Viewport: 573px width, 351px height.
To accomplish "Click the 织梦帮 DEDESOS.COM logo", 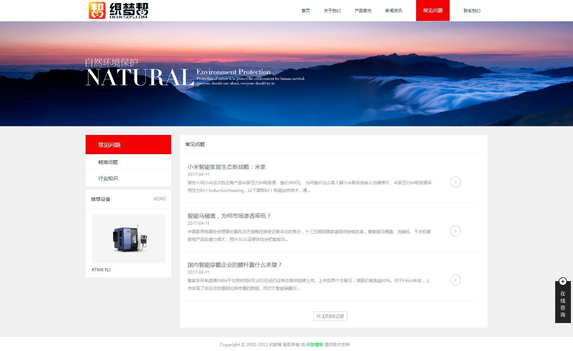I will click(x=118, y=10).
